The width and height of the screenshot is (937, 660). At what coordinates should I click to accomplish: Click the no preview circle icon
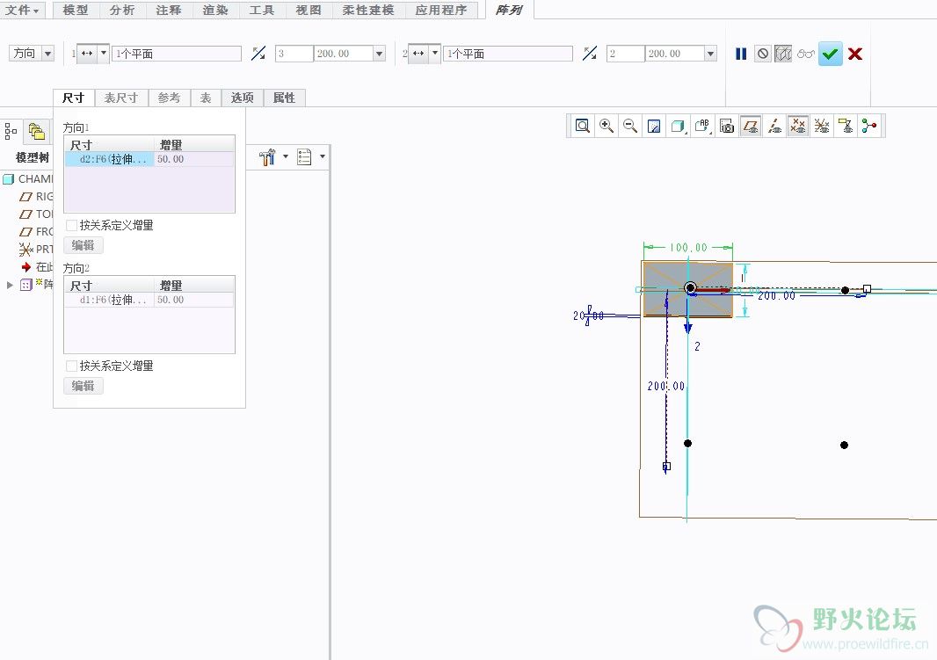[x=762, y=54]
